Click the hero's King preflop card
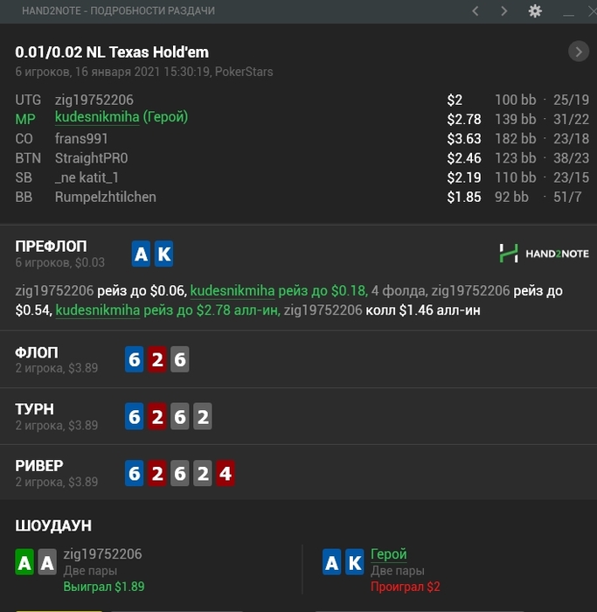This screenshot has width=597, height=612. pyautogui.click(x=163, y=254)
